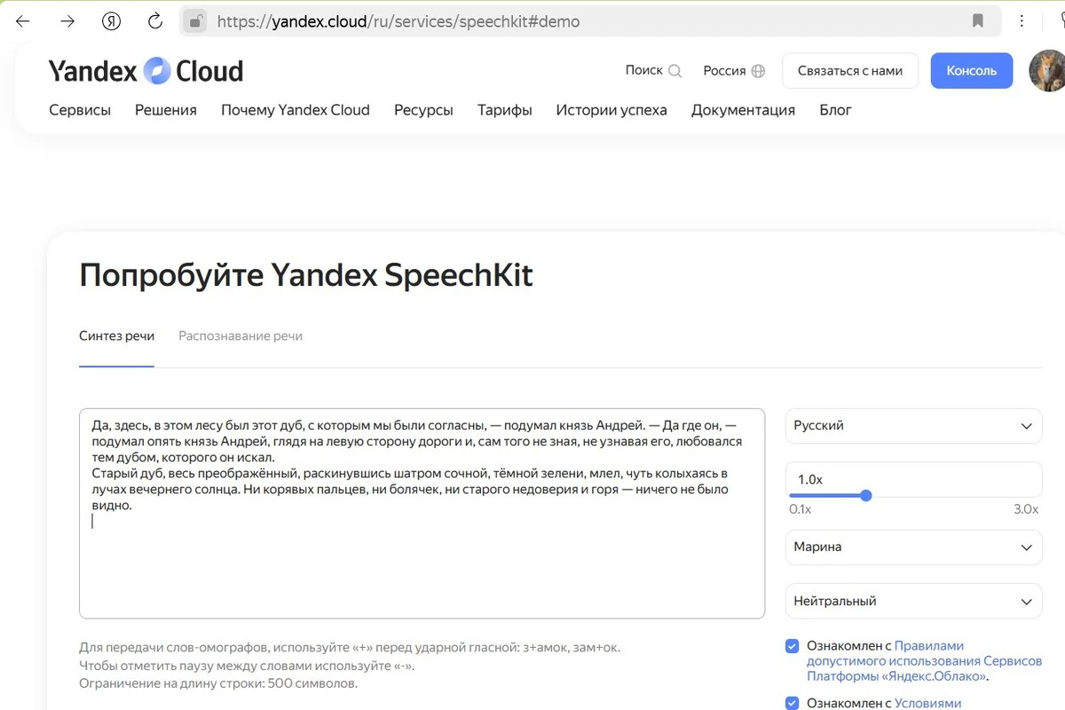Click the Связаться с нами button
The image size is (1065, 710).
850,71
